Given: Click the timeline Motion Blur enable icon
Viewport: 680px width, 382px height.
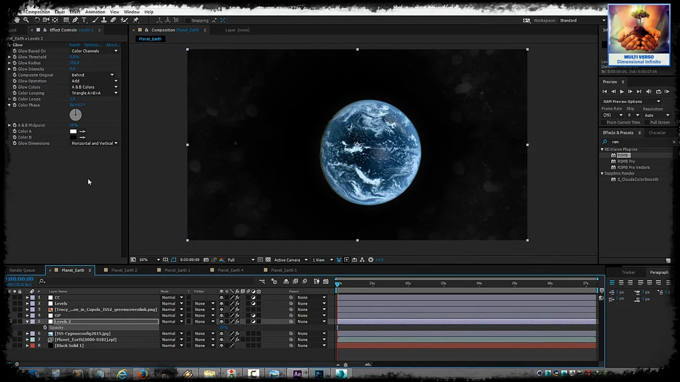Looking at the screenshot, I should point(304,281).
